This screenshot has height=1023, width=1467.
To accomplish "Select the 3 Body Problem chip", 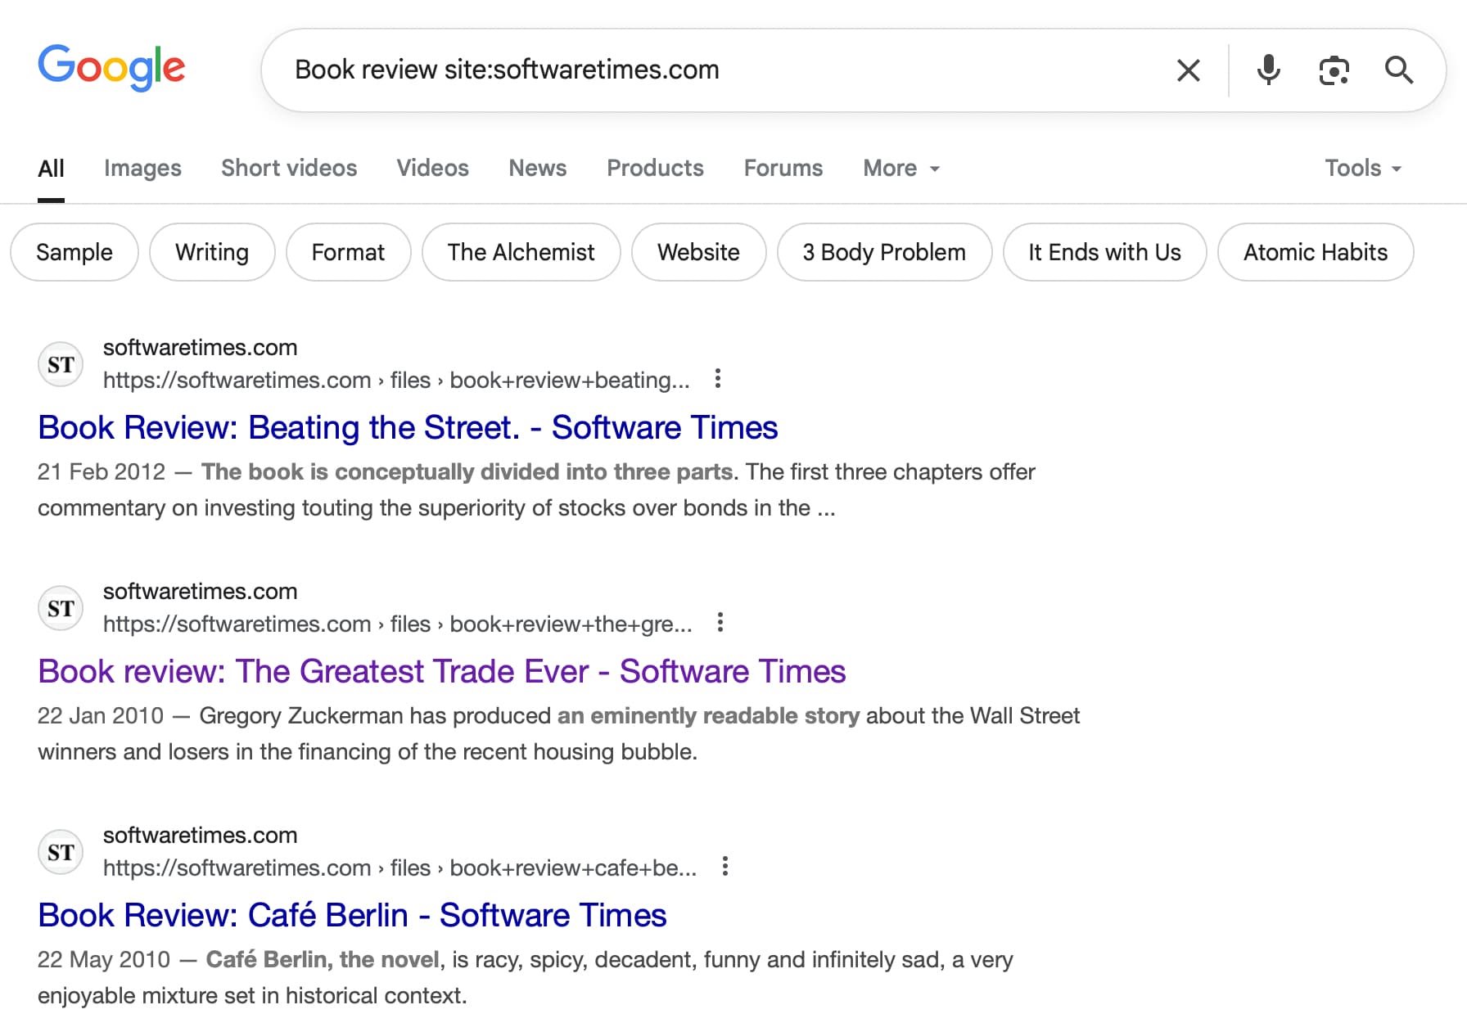I will coord(884,252).
